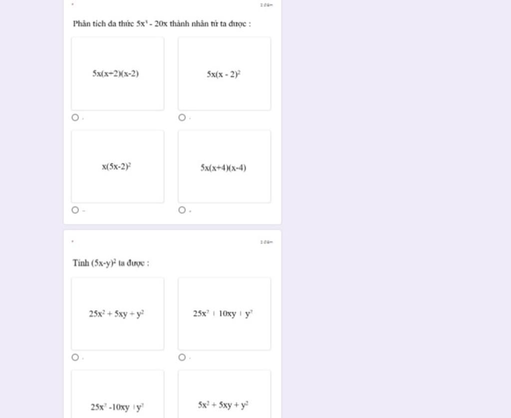The height and width of the screenshot is (418, 511).
Task: Choose radio option under x(5x-2)² card
Action: [x=75, y=210]
